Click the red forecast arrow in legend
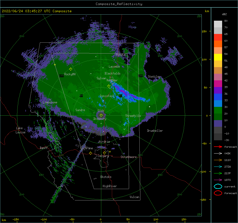 point(218,147)
